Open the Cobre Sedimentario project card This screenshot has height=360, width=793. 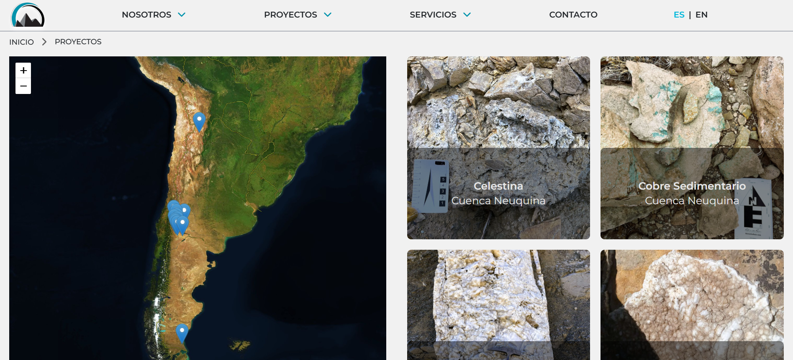692,148
